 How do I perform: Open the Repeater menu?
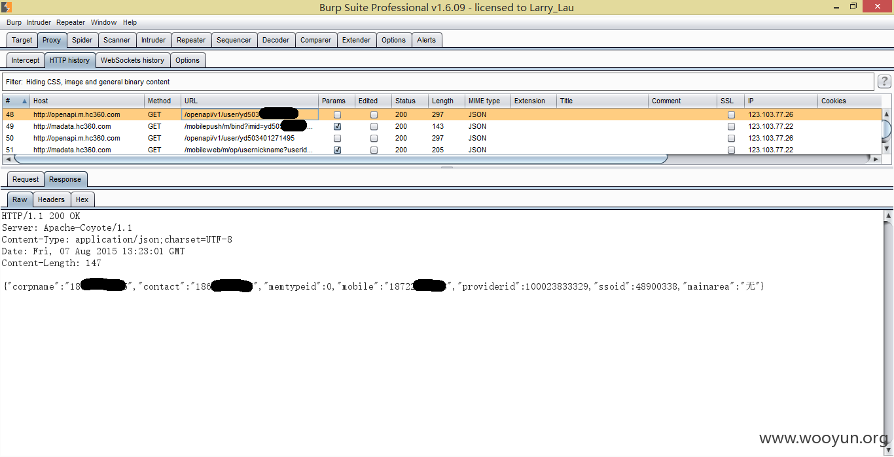71,22
